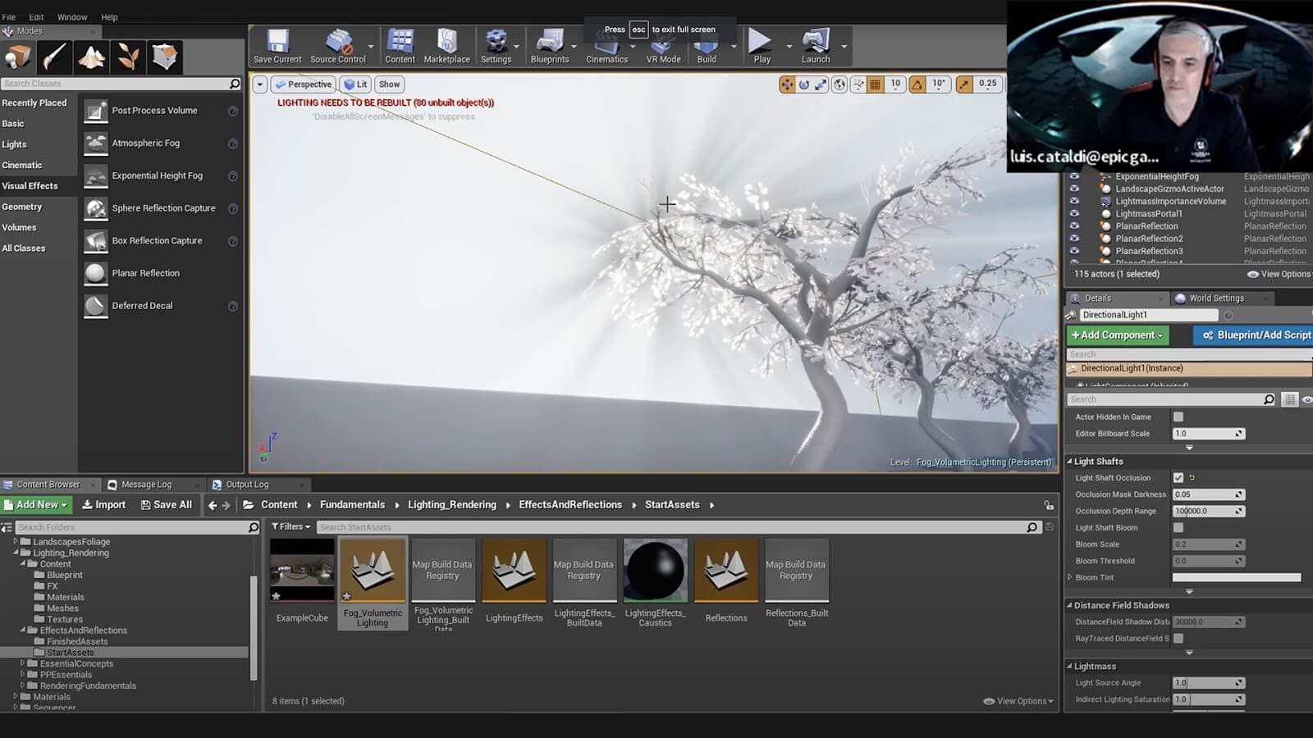The image size is (1313, 738).
Task: Toggle RayTraced DistanceField Shadows checkbox
Action: pos(1178,638)
